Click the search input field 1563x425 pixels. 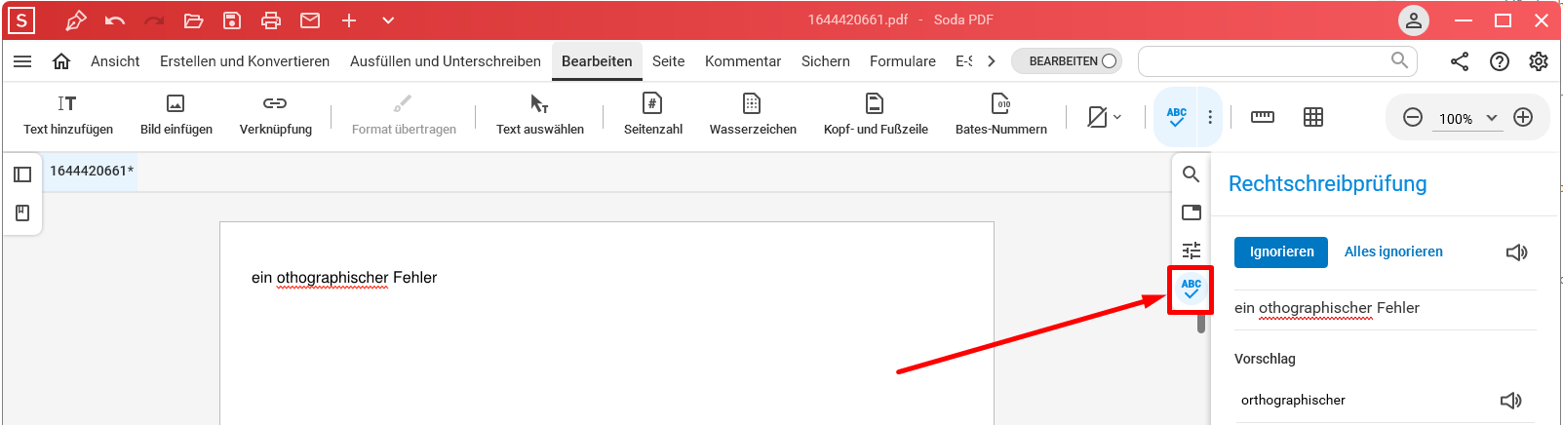pyautogui.click(x=1263, y=61)
